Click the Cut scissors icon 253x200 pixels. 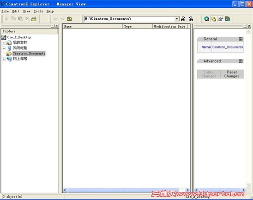(x=6, y=19)
